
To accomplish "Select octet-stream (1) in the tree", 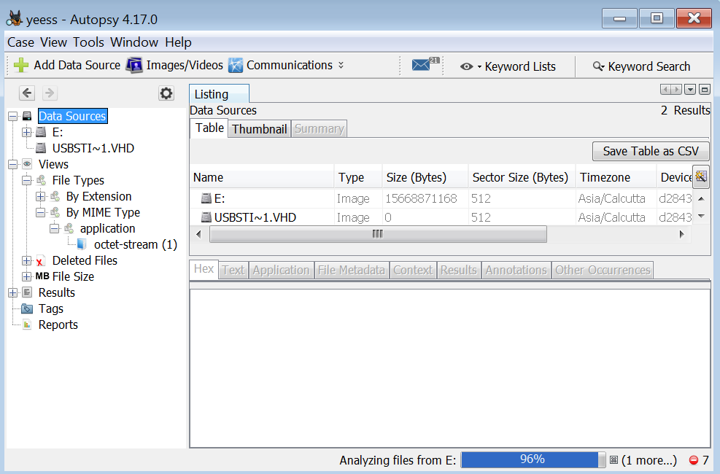I will (136, 244).
